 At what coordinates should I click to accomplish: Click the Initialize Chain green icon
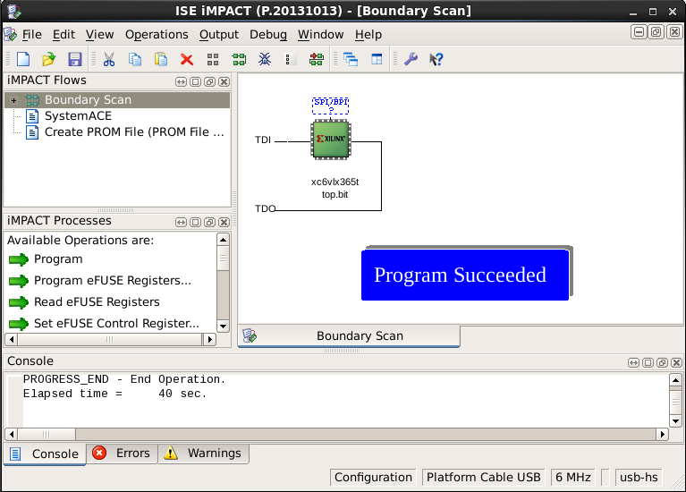(x=239, y=59)
